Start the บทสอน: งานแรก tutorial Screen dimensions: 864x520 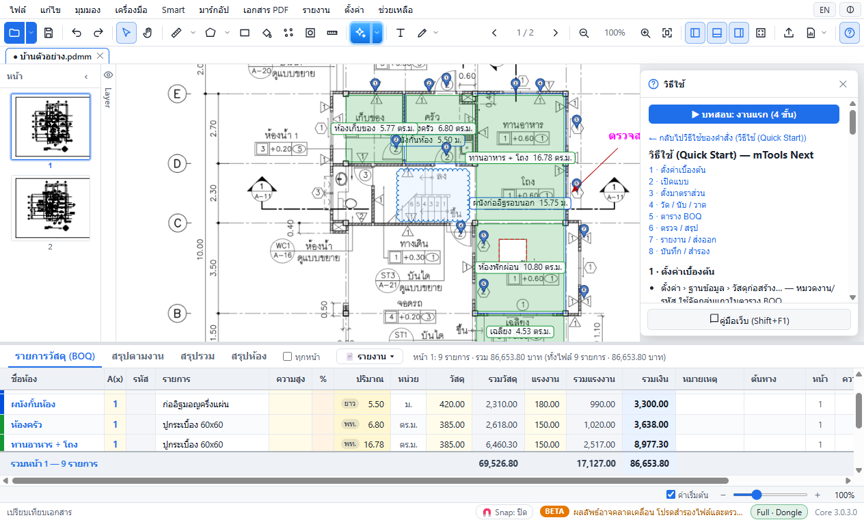744,114
